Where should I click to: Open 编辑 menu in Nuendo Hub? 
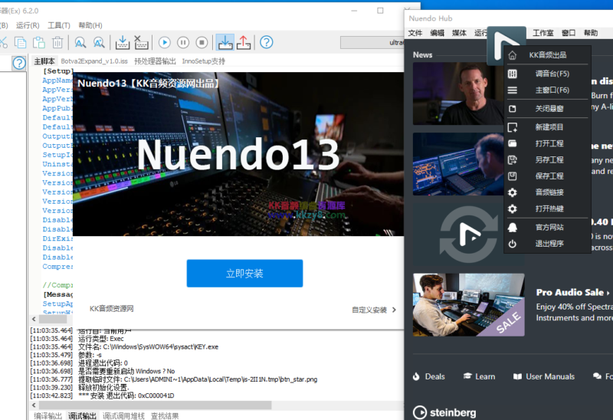pos(437,33)
